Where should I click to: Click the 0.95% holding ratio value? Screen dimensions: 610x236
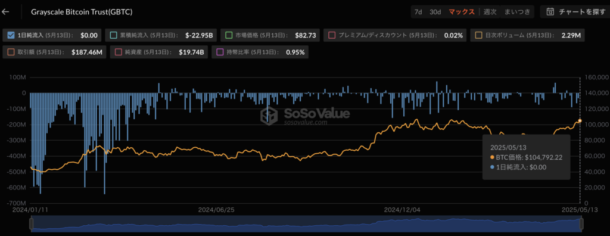point(295,52)
